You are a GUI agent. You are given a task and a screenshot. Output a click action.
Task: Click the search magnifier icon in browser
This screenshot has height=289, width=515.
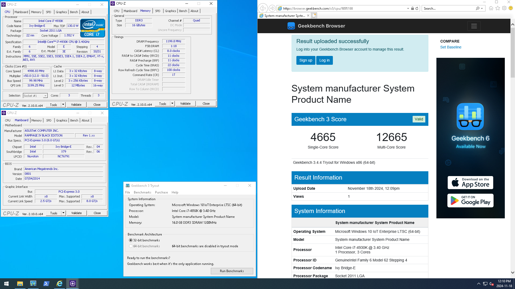[x=477, y=9]
